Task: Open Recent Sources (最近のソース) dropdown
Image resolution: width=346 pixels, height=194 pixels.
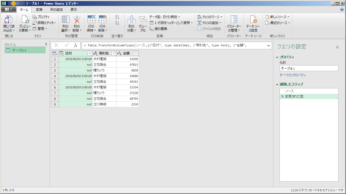Action: (277, 23)
